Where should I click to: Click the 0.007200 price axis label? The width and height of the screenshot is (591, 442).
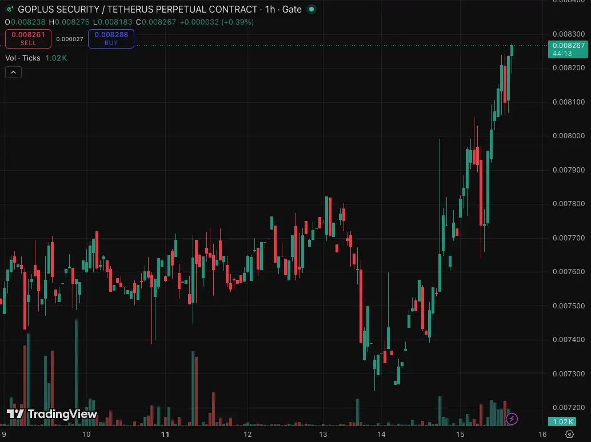tap(569, 407)
